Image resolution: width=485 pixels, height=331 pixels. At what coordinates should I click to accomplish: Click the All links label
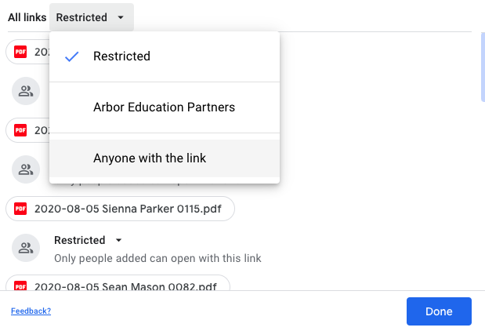pos(27,17)
